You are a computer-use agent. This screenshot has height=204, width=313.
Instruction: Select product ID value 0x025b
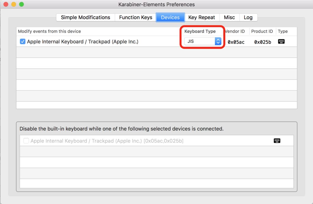(263, 42)
